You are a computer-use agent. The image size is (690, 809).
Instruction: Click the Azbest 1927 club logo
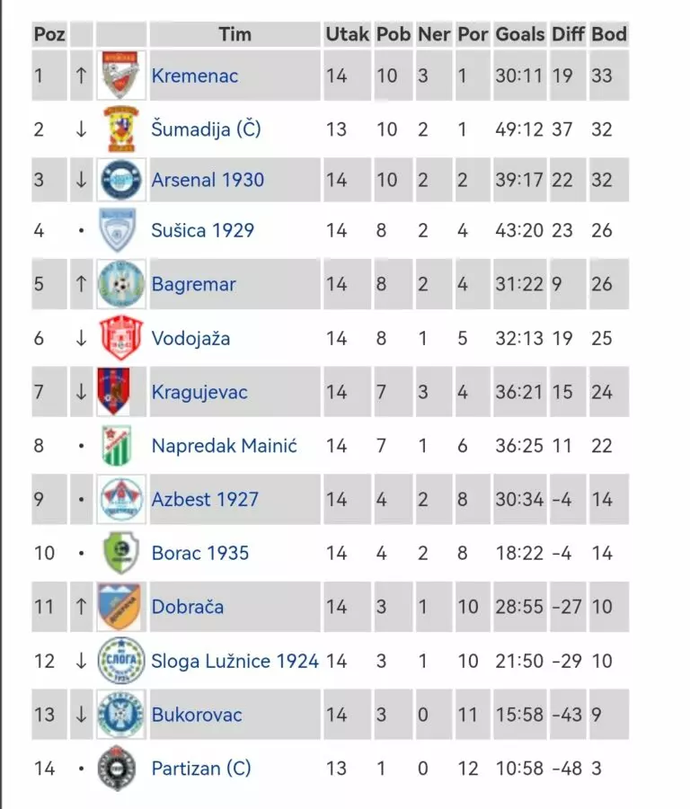pyautogui.click(x=120, y=500)
